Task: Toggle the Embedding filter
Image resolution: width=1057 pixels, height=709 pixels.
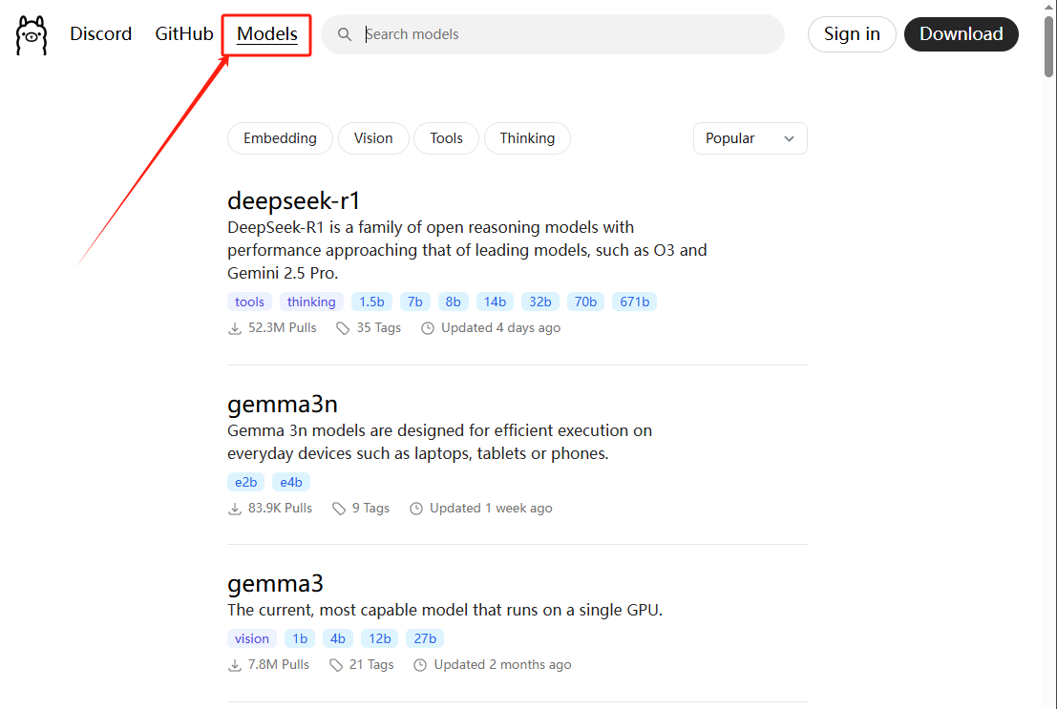Action: click(280, 138)
